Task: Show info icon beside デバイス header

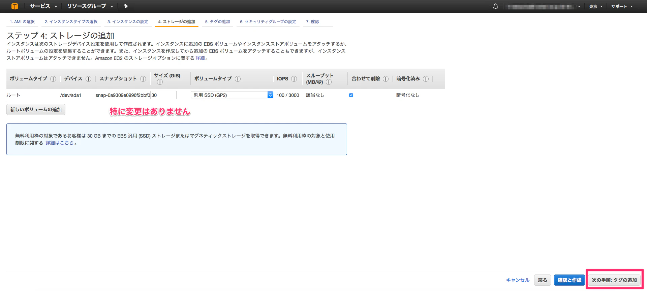Action: tap(88, 79)
